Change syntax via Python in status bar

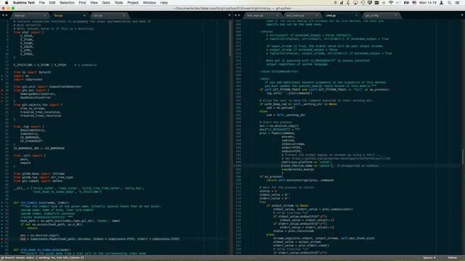[x=452, y=258]
